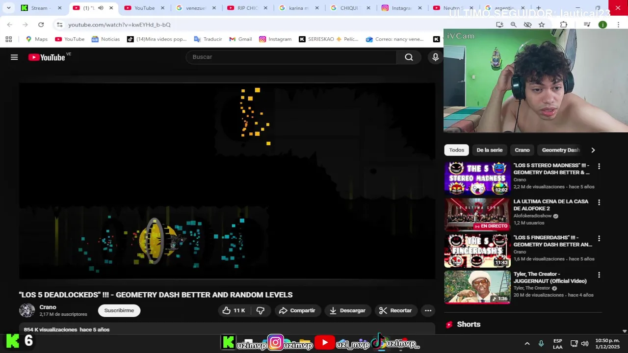Switch to the RIP CHIC tab

(x=247, y=8)
